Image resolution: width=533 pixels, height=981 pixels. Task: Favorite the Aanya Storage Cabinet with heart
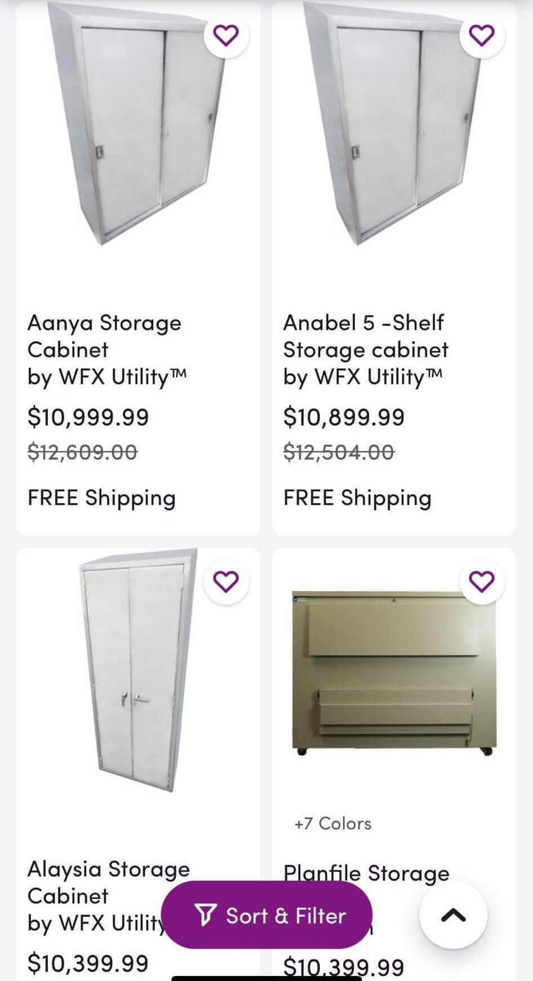tap(226, 36)
